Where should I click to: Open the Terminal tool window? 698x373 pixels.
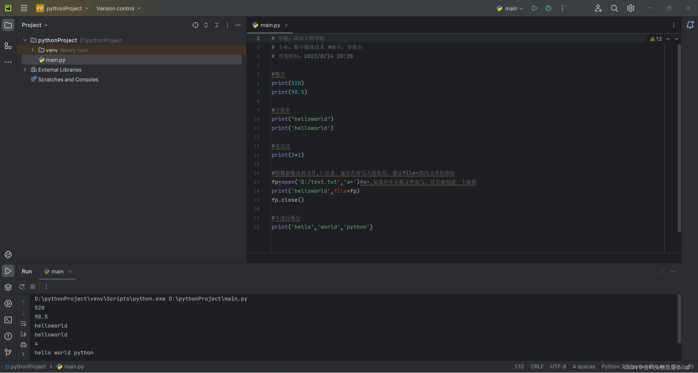[8, 320]
